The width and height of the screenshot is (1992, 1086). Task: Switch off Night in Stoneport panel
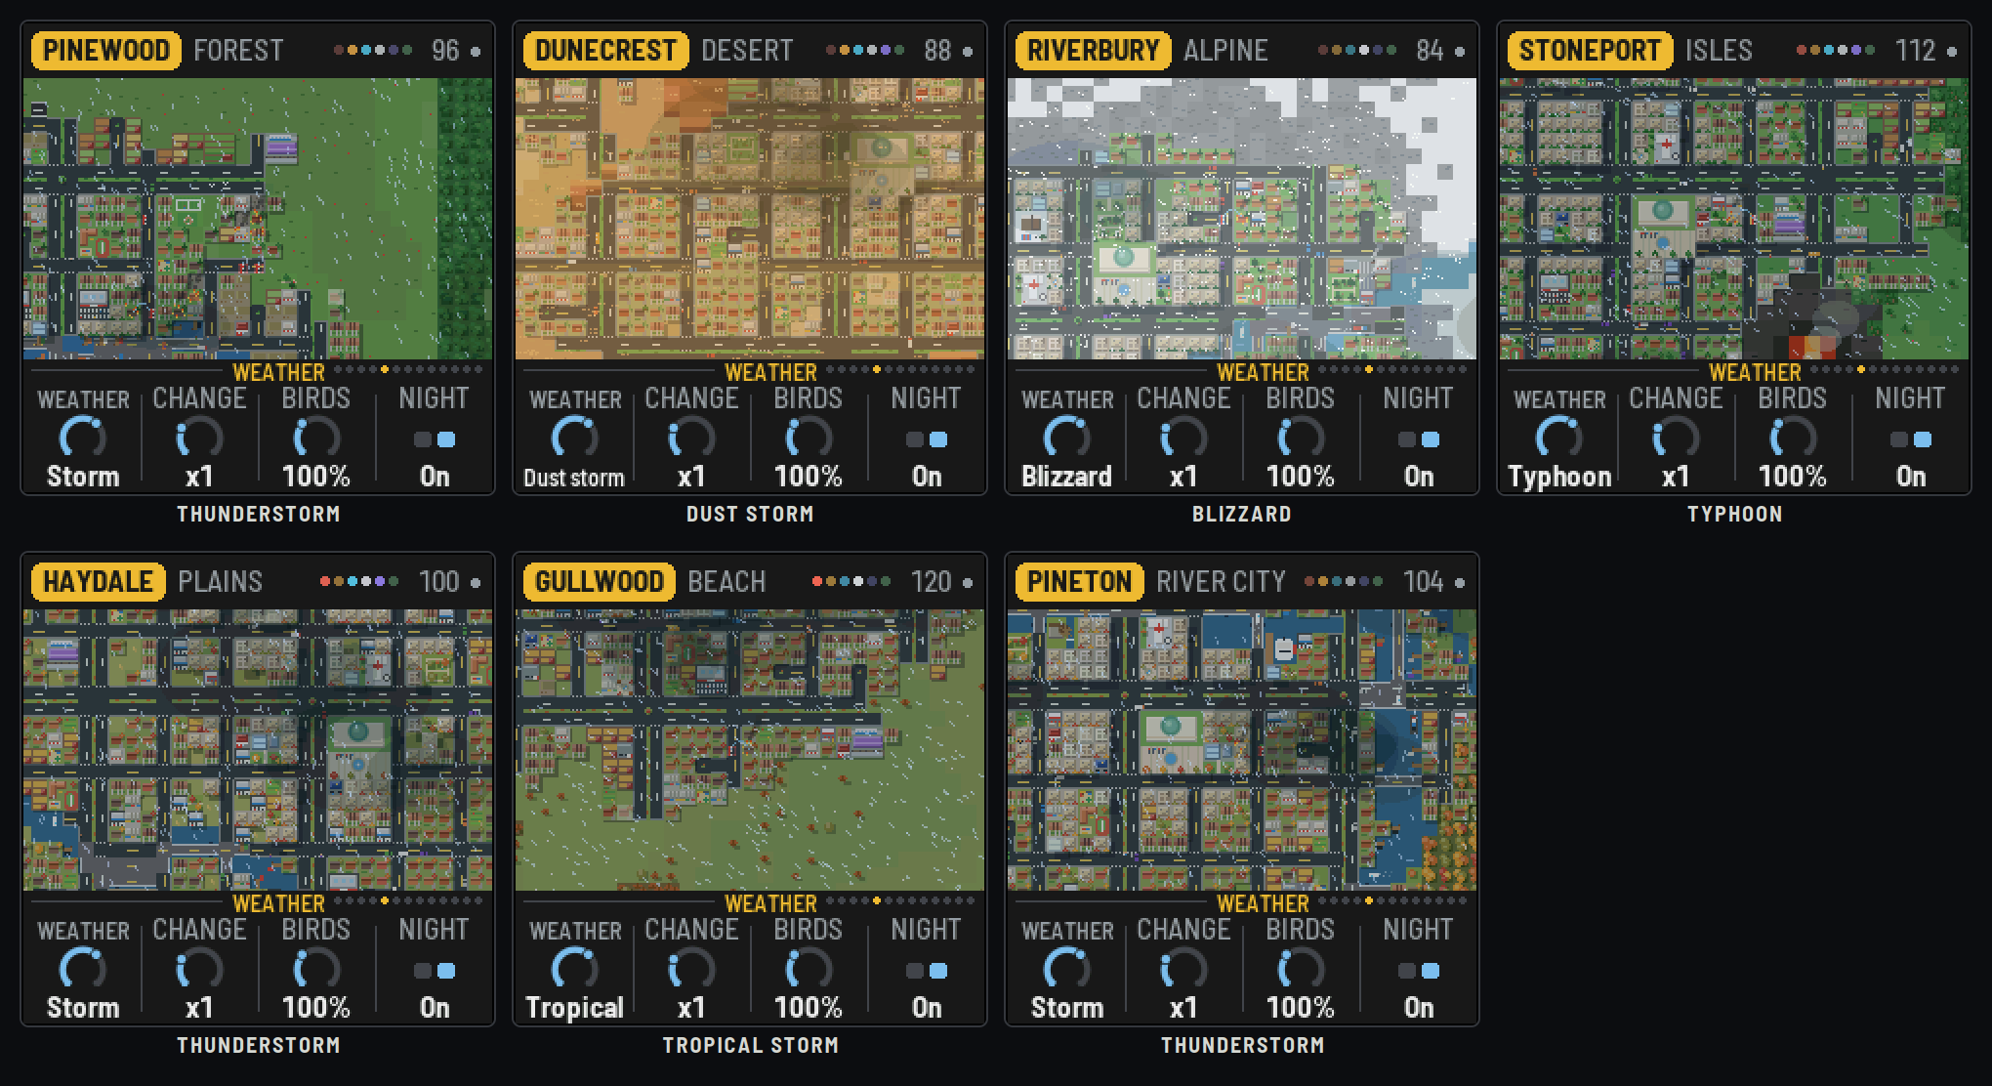[1911, 439]
